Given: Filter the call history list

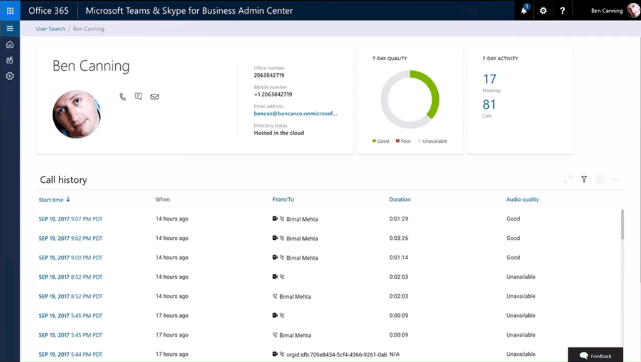Looking at the screenshot, I should 584,180.
